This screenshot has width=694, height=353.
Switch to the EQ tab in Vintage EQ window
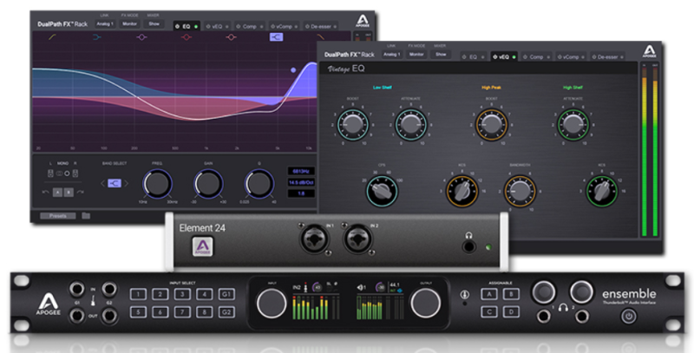473,57
